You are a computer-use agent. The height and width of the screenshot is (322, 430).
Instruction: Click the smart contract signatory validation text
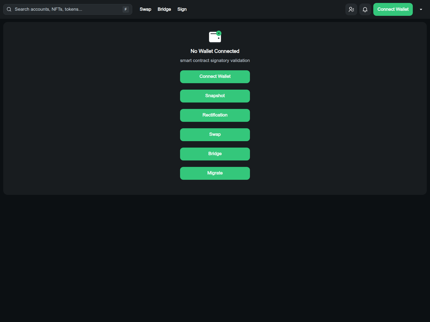[x=215, y=61]
